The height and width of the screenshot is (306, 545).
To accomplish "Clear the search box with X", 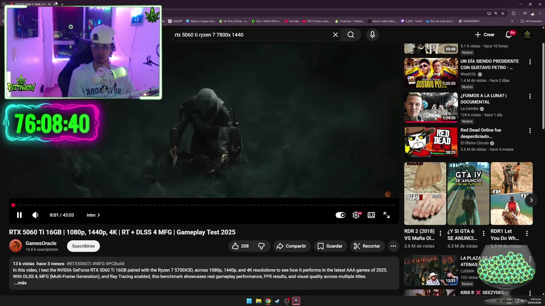I will (336, 35).
